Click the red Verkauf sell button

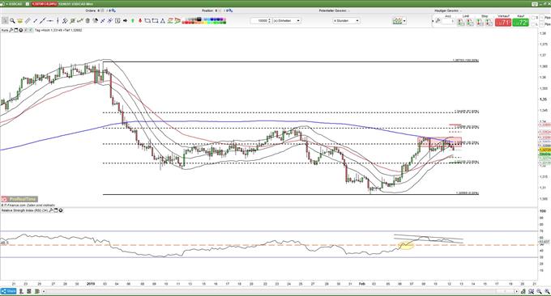click(x=503, y=23)
